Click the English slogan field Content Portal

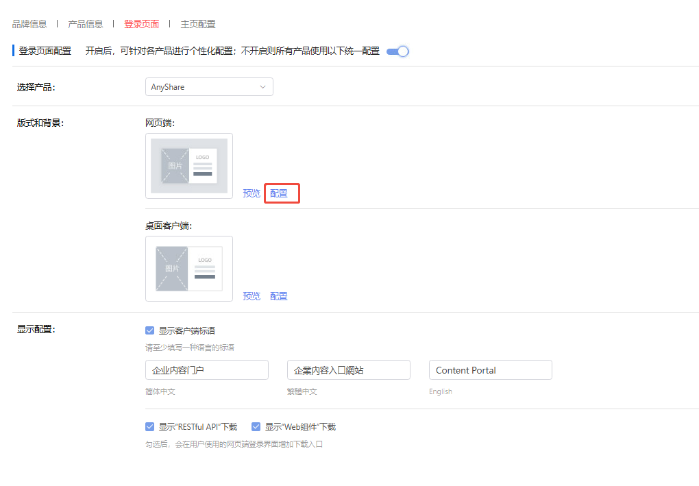click(x=490, y=370)
